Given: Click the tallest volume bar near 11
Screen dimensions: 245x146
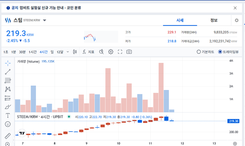Looking at the screenshot, I should click(x=161, y=87).
